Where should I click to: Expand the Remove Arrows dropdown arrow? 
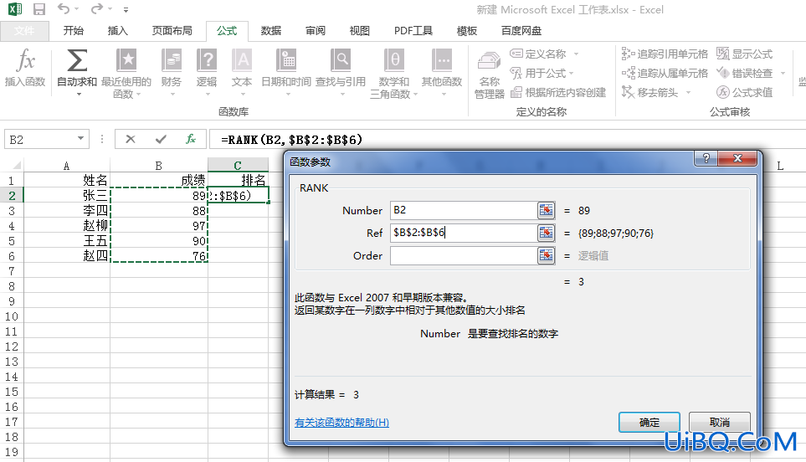[x=688, y=93]
